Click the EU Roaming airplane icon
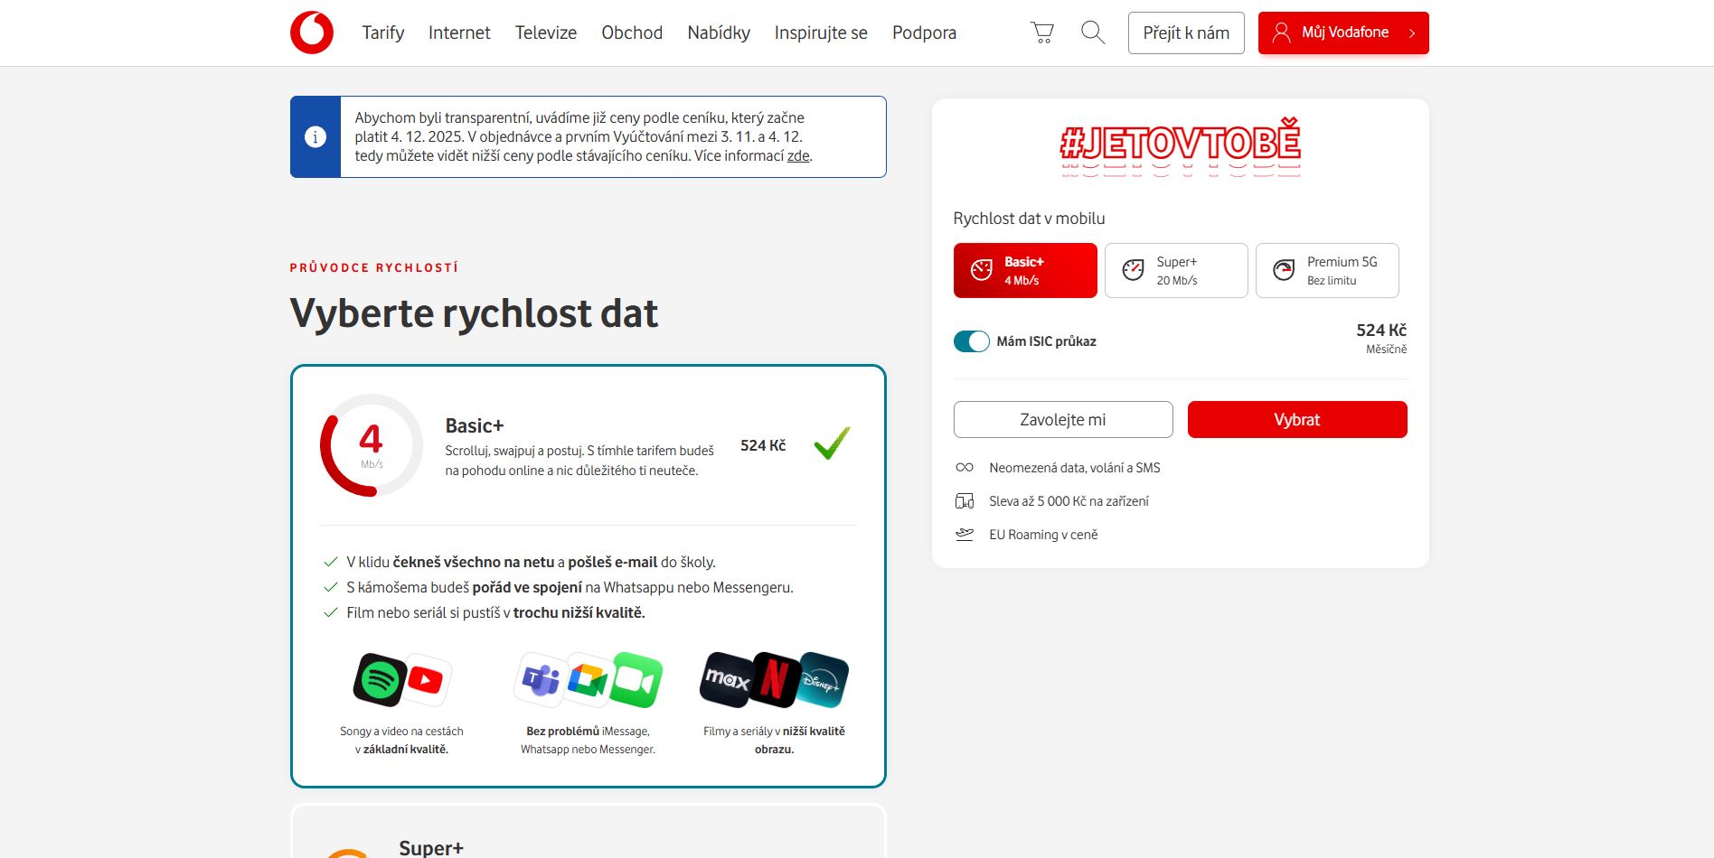 (965, 535)
